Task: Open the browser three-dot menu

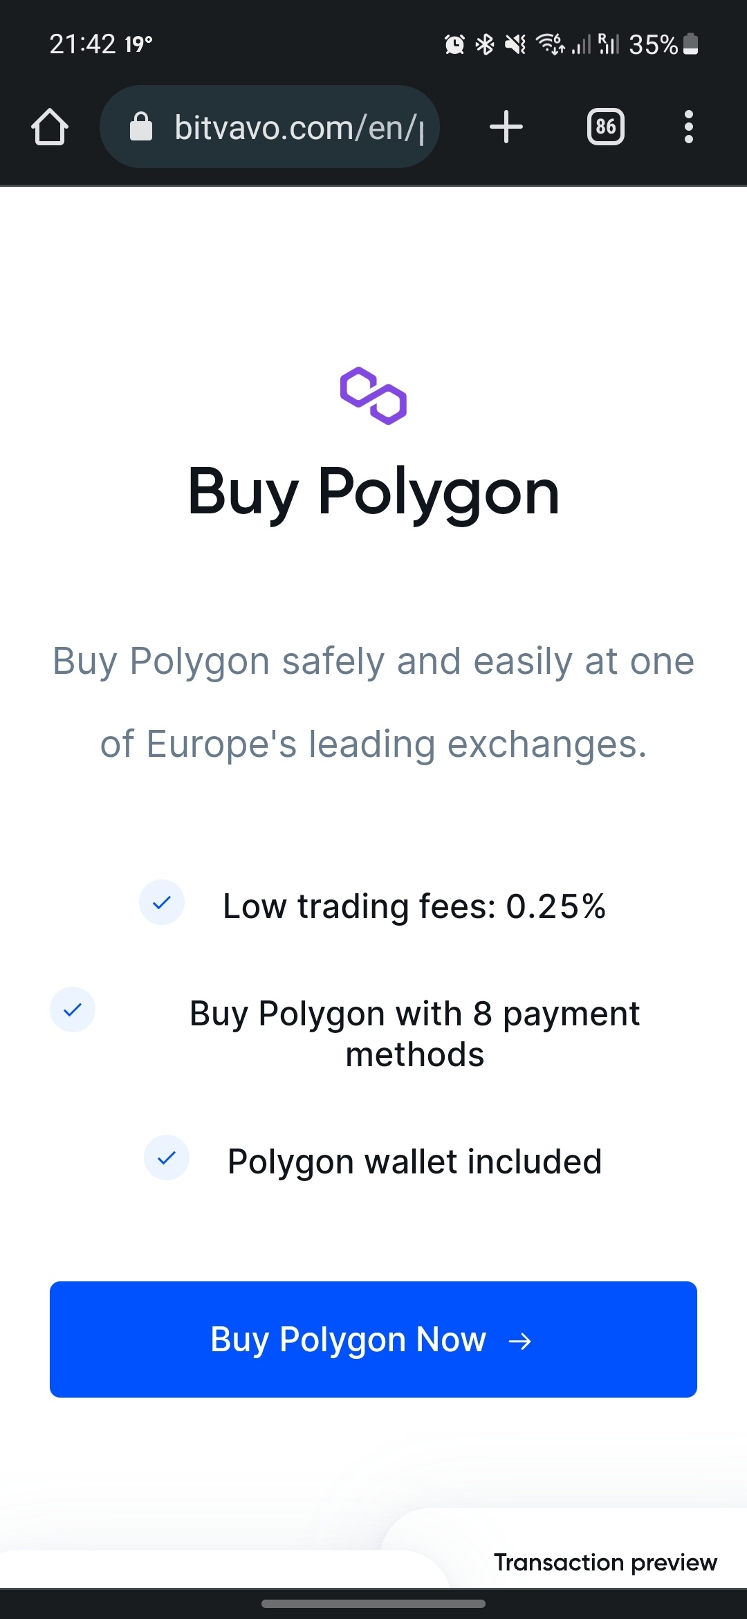Action: click(x=688, y=127)
